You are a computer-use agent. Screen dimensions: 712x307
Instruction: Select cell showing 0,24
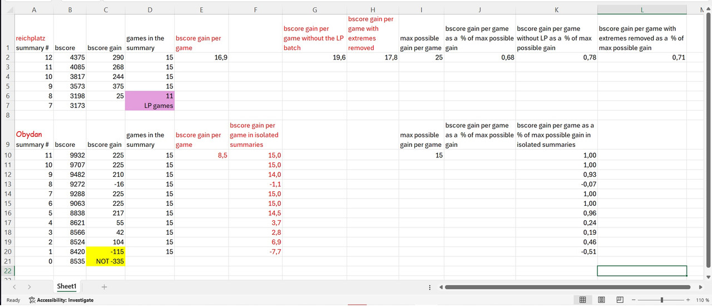556,222
